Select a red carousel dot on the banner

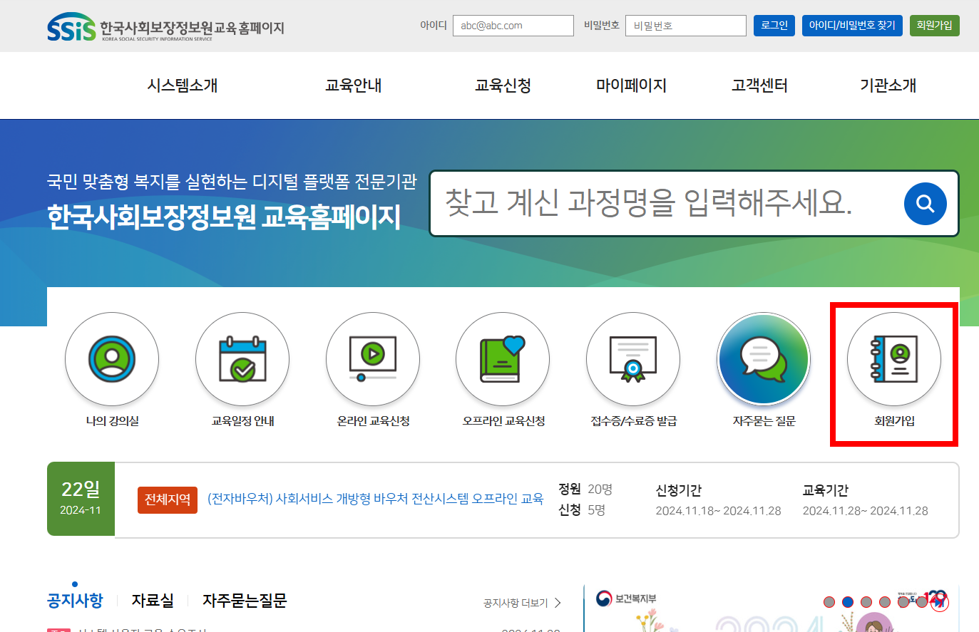(x=827, y=601)
